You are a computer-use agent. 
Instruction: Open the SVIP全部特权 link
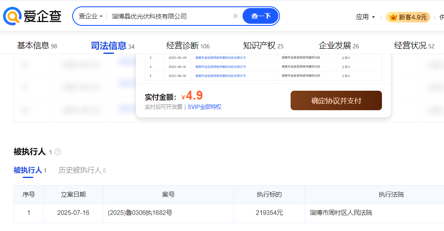[204, 107]
